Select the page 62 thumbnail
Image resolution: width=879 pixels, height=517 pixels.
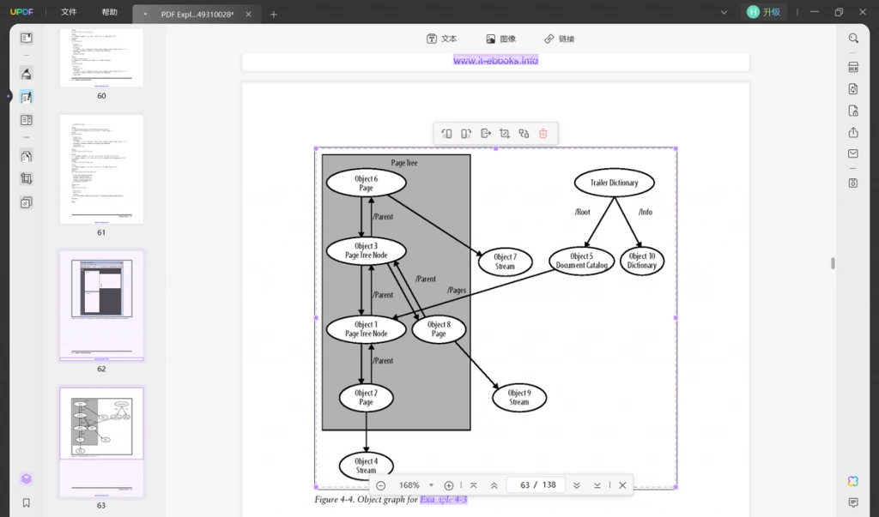tap(101, 305)
